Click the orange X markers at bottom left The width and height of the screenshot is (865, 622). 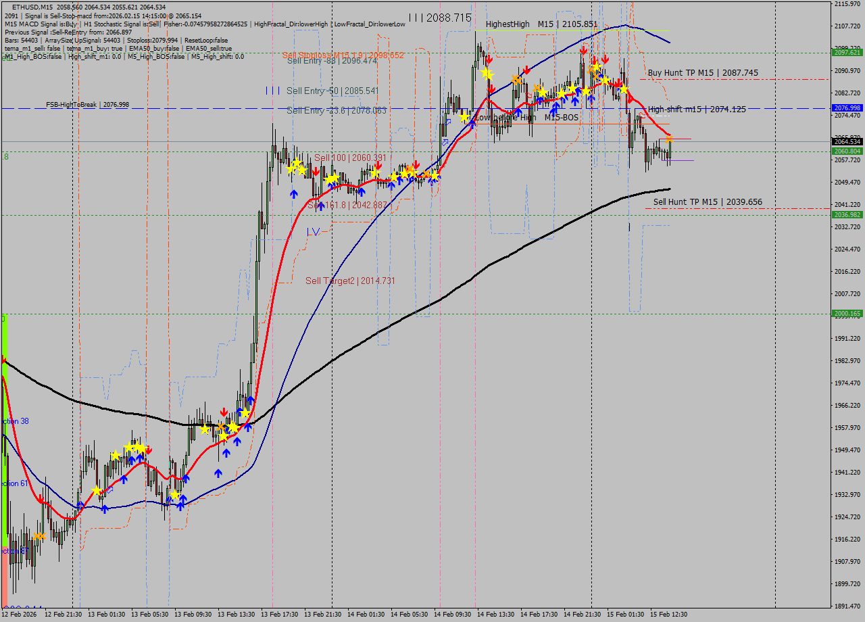coord(39,536)
